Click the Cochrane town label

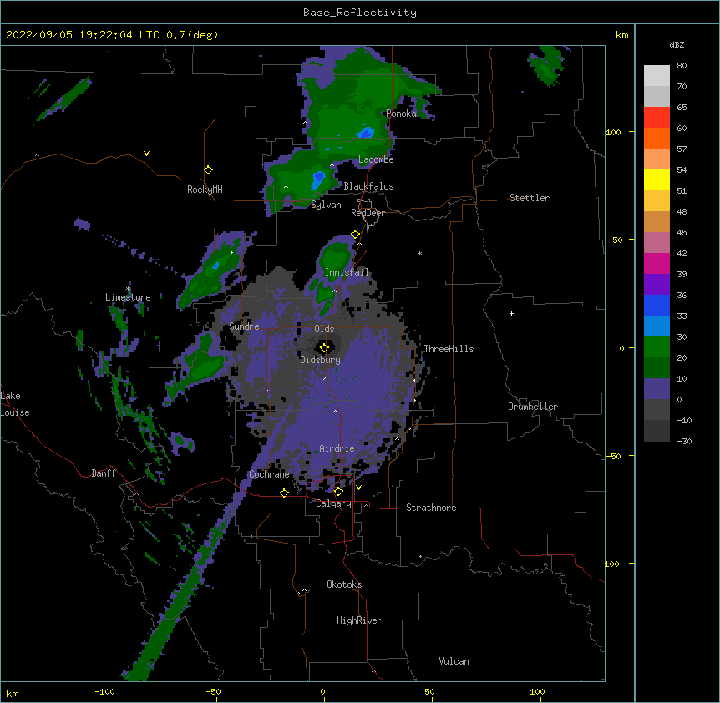pos(269,474)
